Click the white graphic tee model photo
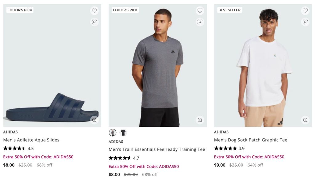315x178 pixels. click(263, 68)
